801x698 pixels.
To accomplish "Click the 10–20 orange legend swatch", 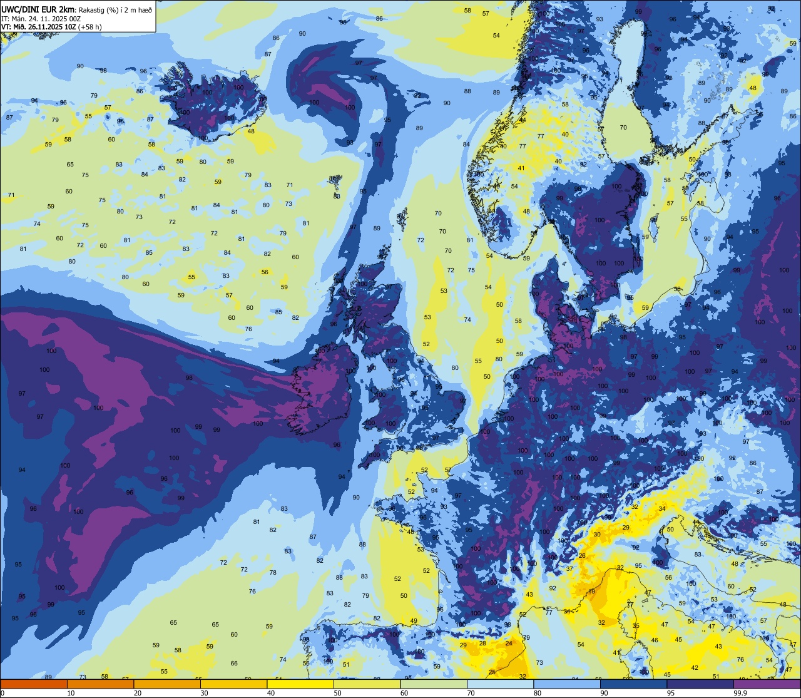I will coord(100,684).
